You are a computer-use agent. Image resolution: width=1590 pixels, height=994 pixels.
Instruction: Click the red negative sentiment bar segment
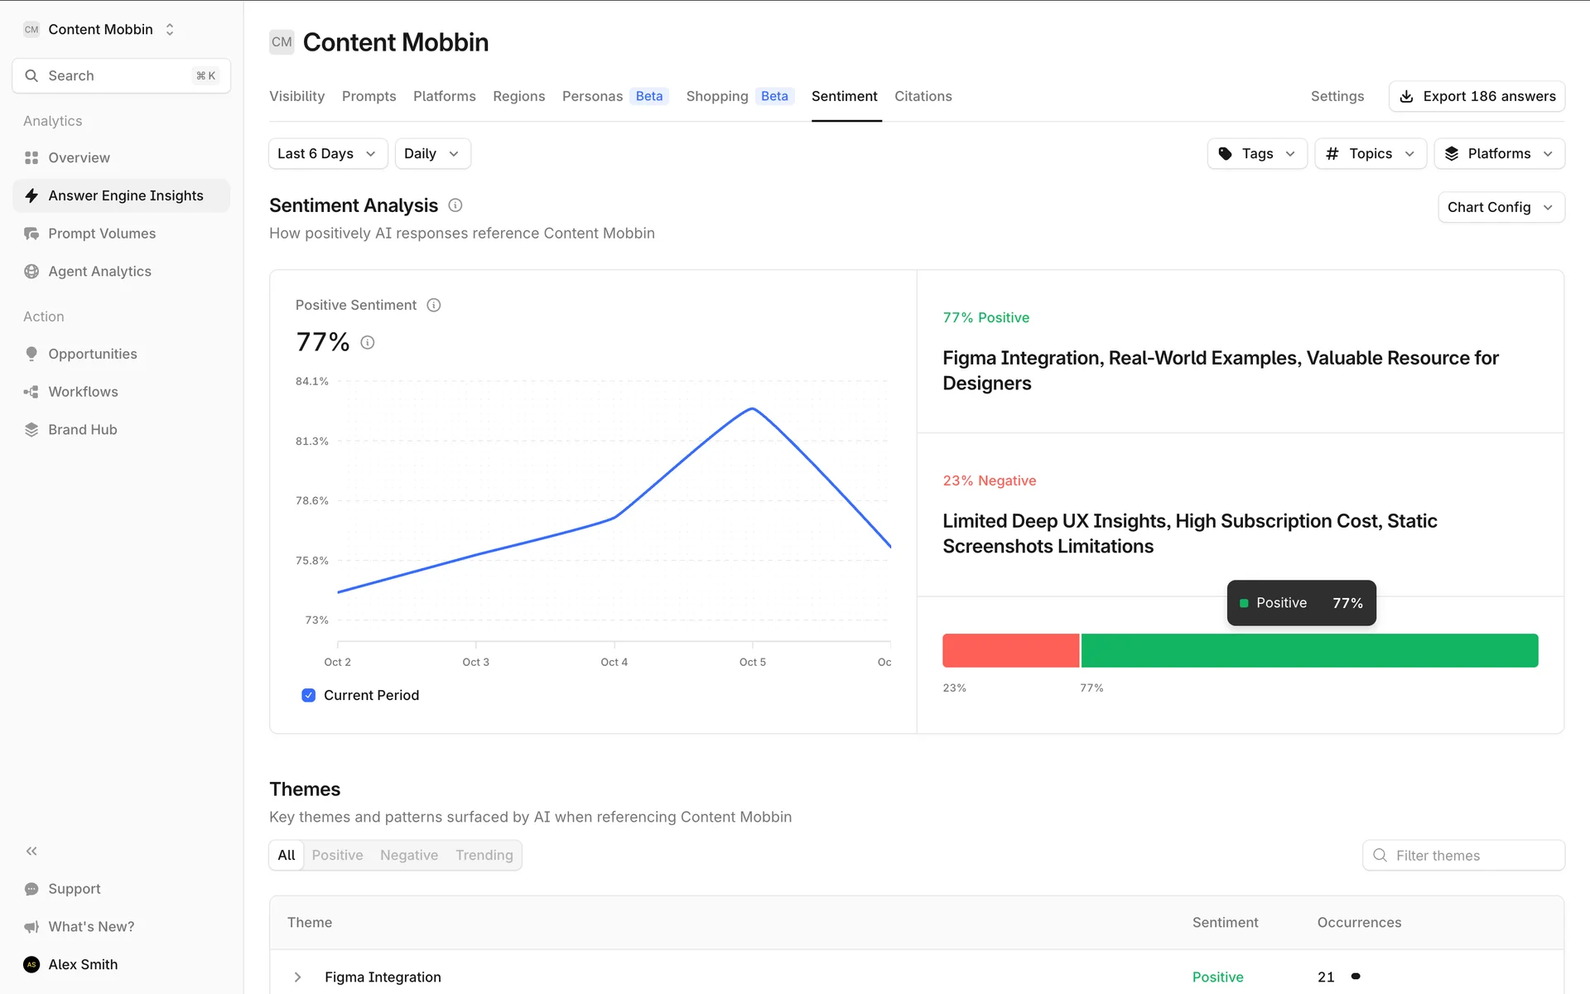1010,650
